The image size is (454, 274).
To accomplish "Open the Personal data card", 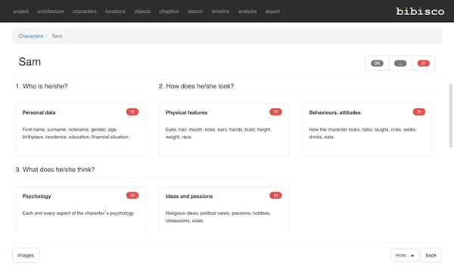I will click(80, 130).
